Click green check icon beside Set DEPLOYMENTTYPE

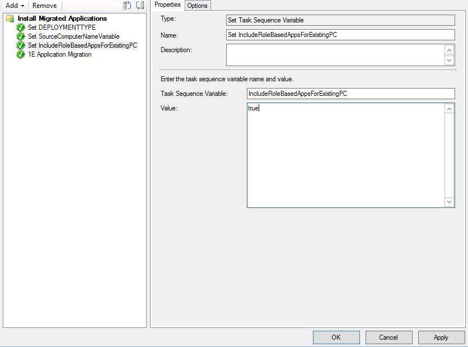pyautogui.click(x=21, y=27)
